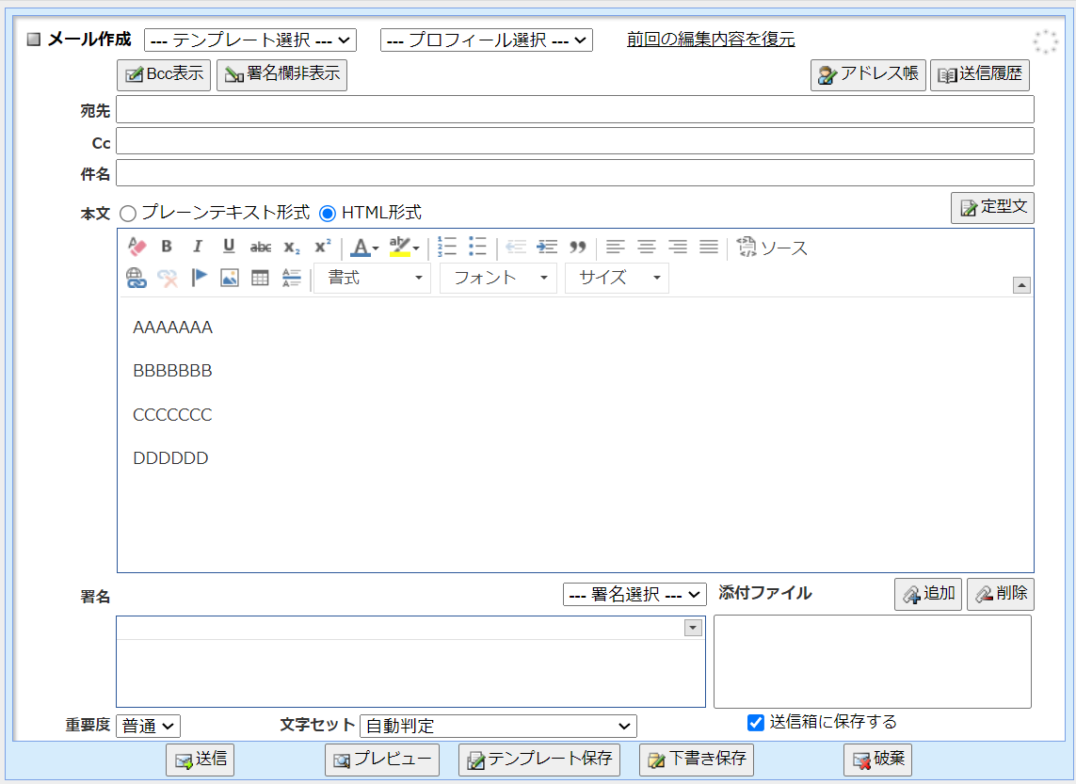Image resolution: width=1076 pixels, height=784 pixels.
Task: Open the 重要度 priority dropdown
Action: coord(148,726)
